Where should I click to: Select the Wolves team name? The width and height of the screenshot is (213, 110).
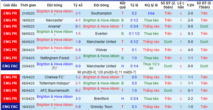click(x=101, y=50)
